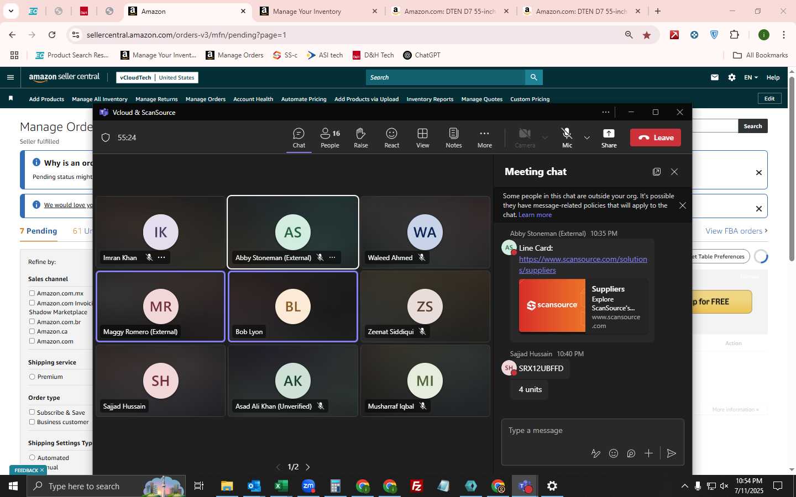
Task: Check the Amazon.ca sales channel
Action: tap(32, 331)
